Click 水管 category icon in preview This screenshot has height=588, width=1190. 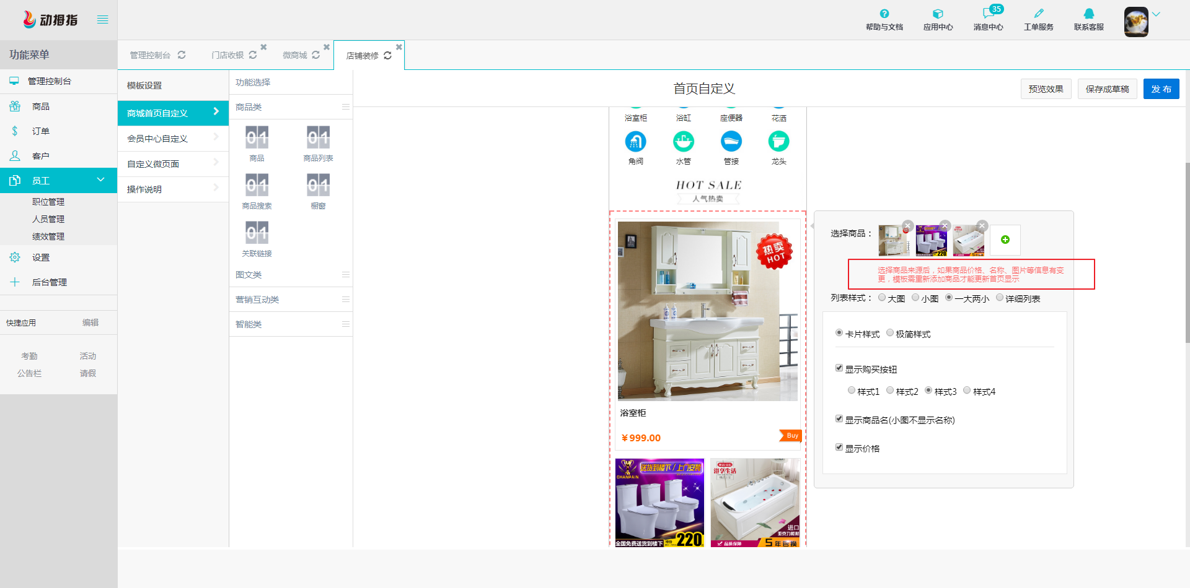684,142
